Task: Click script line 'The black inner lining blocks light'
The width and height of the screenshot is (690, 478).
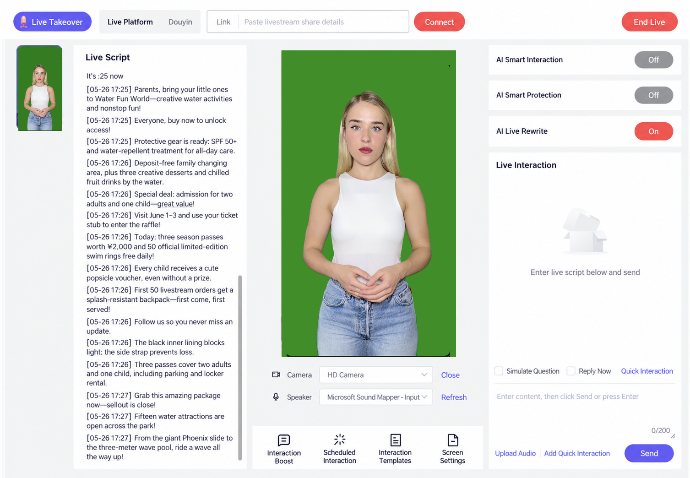Action: coord(155,347)
